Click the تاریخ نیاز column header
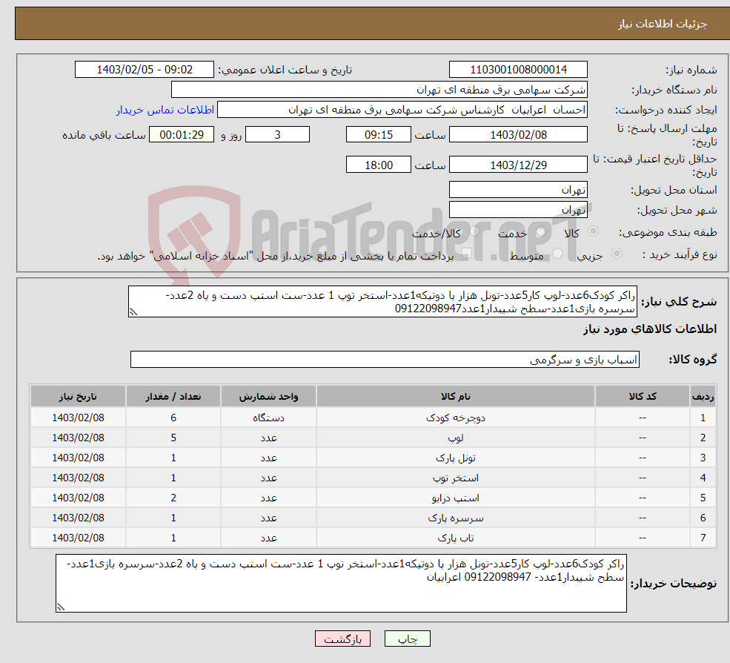This screenshot has width=730, height=663. pyautogui.click(x=79, y=397)
